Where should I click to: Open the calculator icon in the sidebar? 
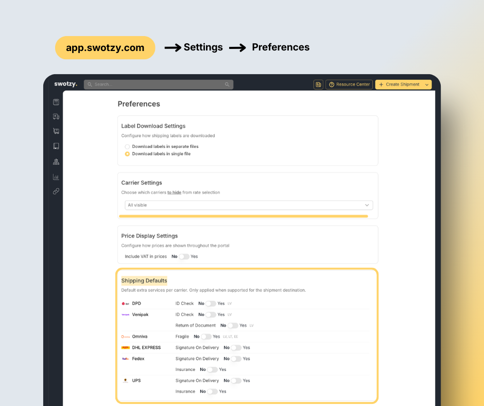pyautogui.click(x=56, y=102)
